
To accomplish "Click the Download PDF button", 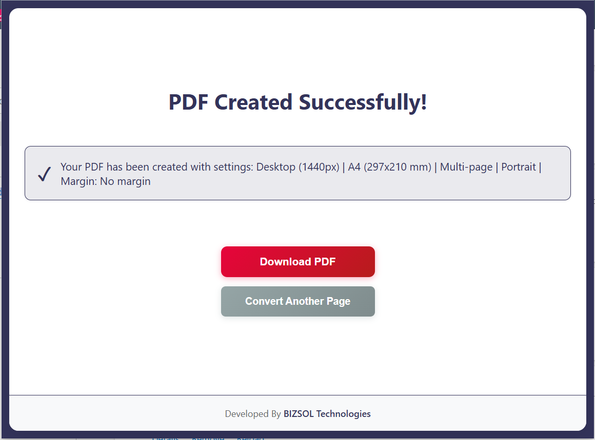I will pos(298,262).
